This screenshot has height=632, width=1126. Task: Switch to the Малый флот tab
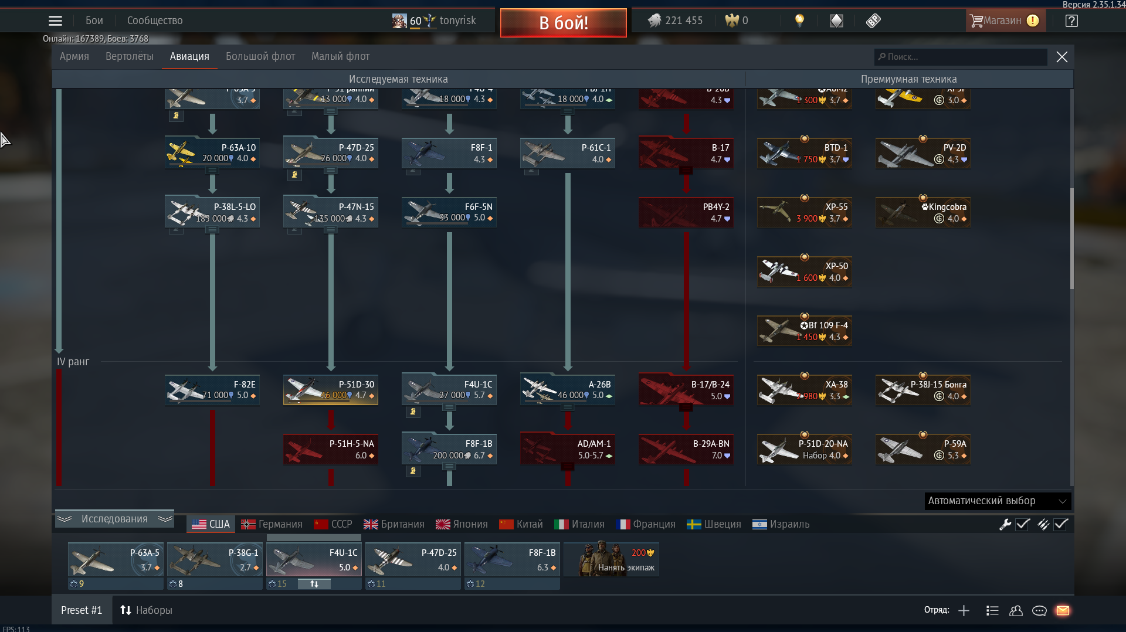tap(340, 56)
